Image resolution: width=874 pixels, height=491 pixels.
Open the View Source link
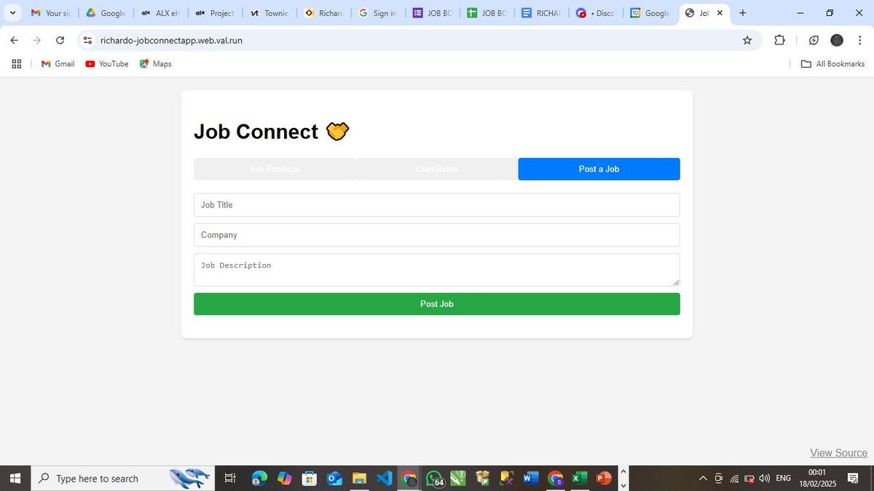point(838,452)
